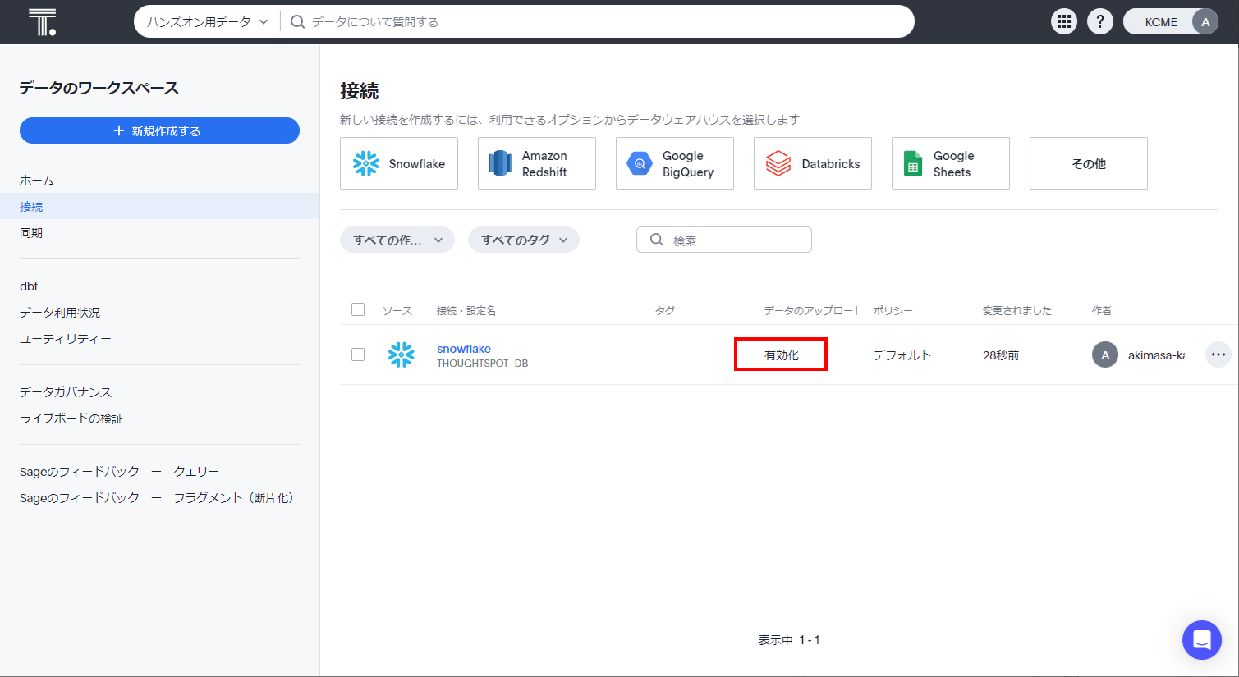Click the KCME user profile avatar
1239x677 pixels.
[x=1205, y=22]
